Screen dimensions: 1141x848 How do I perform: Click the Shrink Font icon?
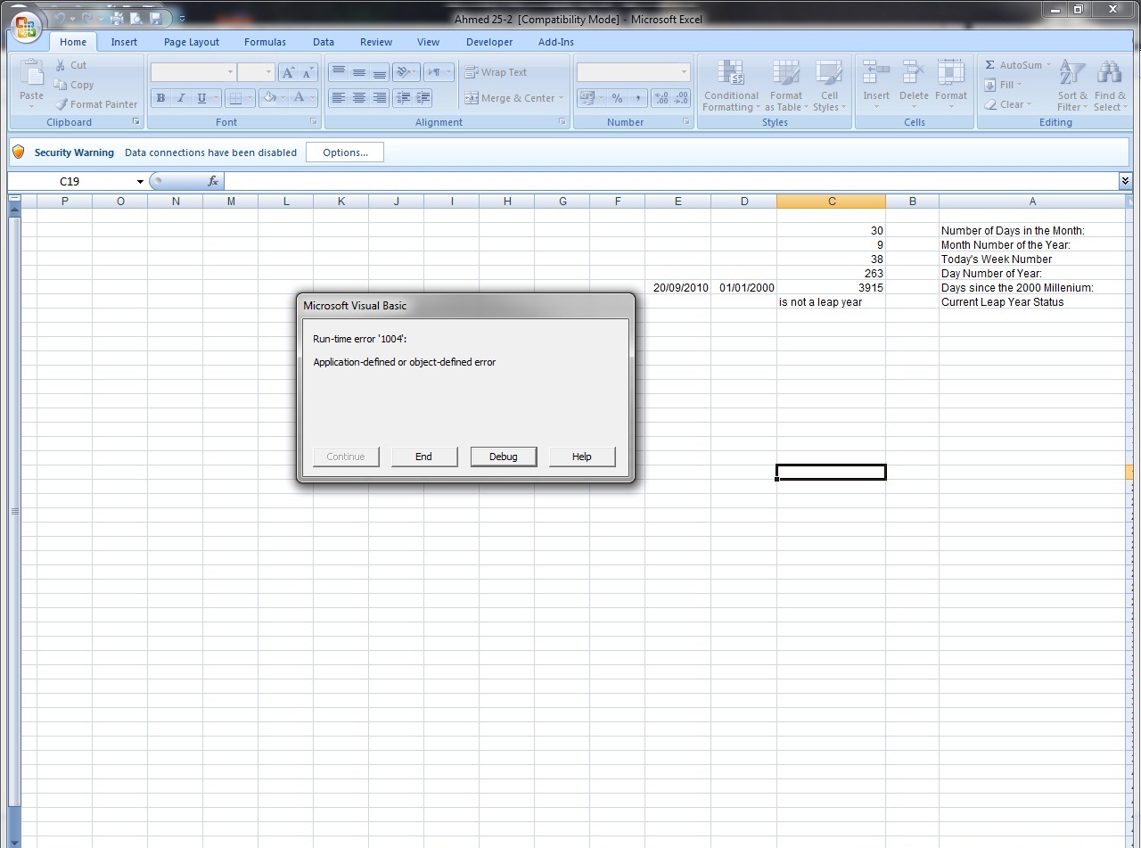(x=308, y=72)
